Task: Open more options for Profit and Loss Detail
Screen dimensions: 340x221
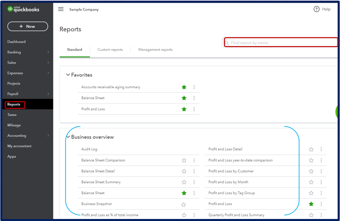Action: click(321, 149)
